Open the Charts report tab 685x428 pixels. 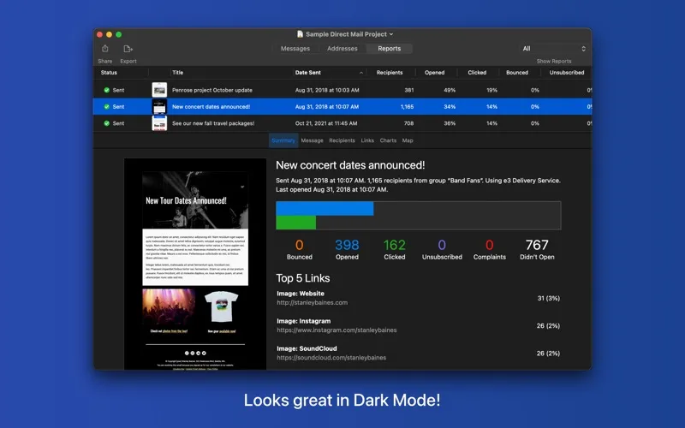[x=388, y=140]
